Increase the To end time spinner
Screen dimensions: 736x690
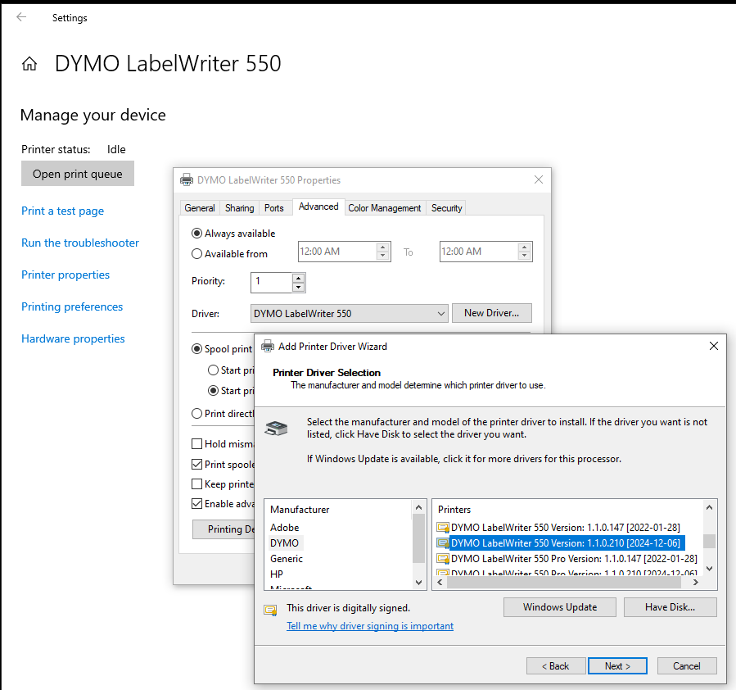(x=524, y=247)
